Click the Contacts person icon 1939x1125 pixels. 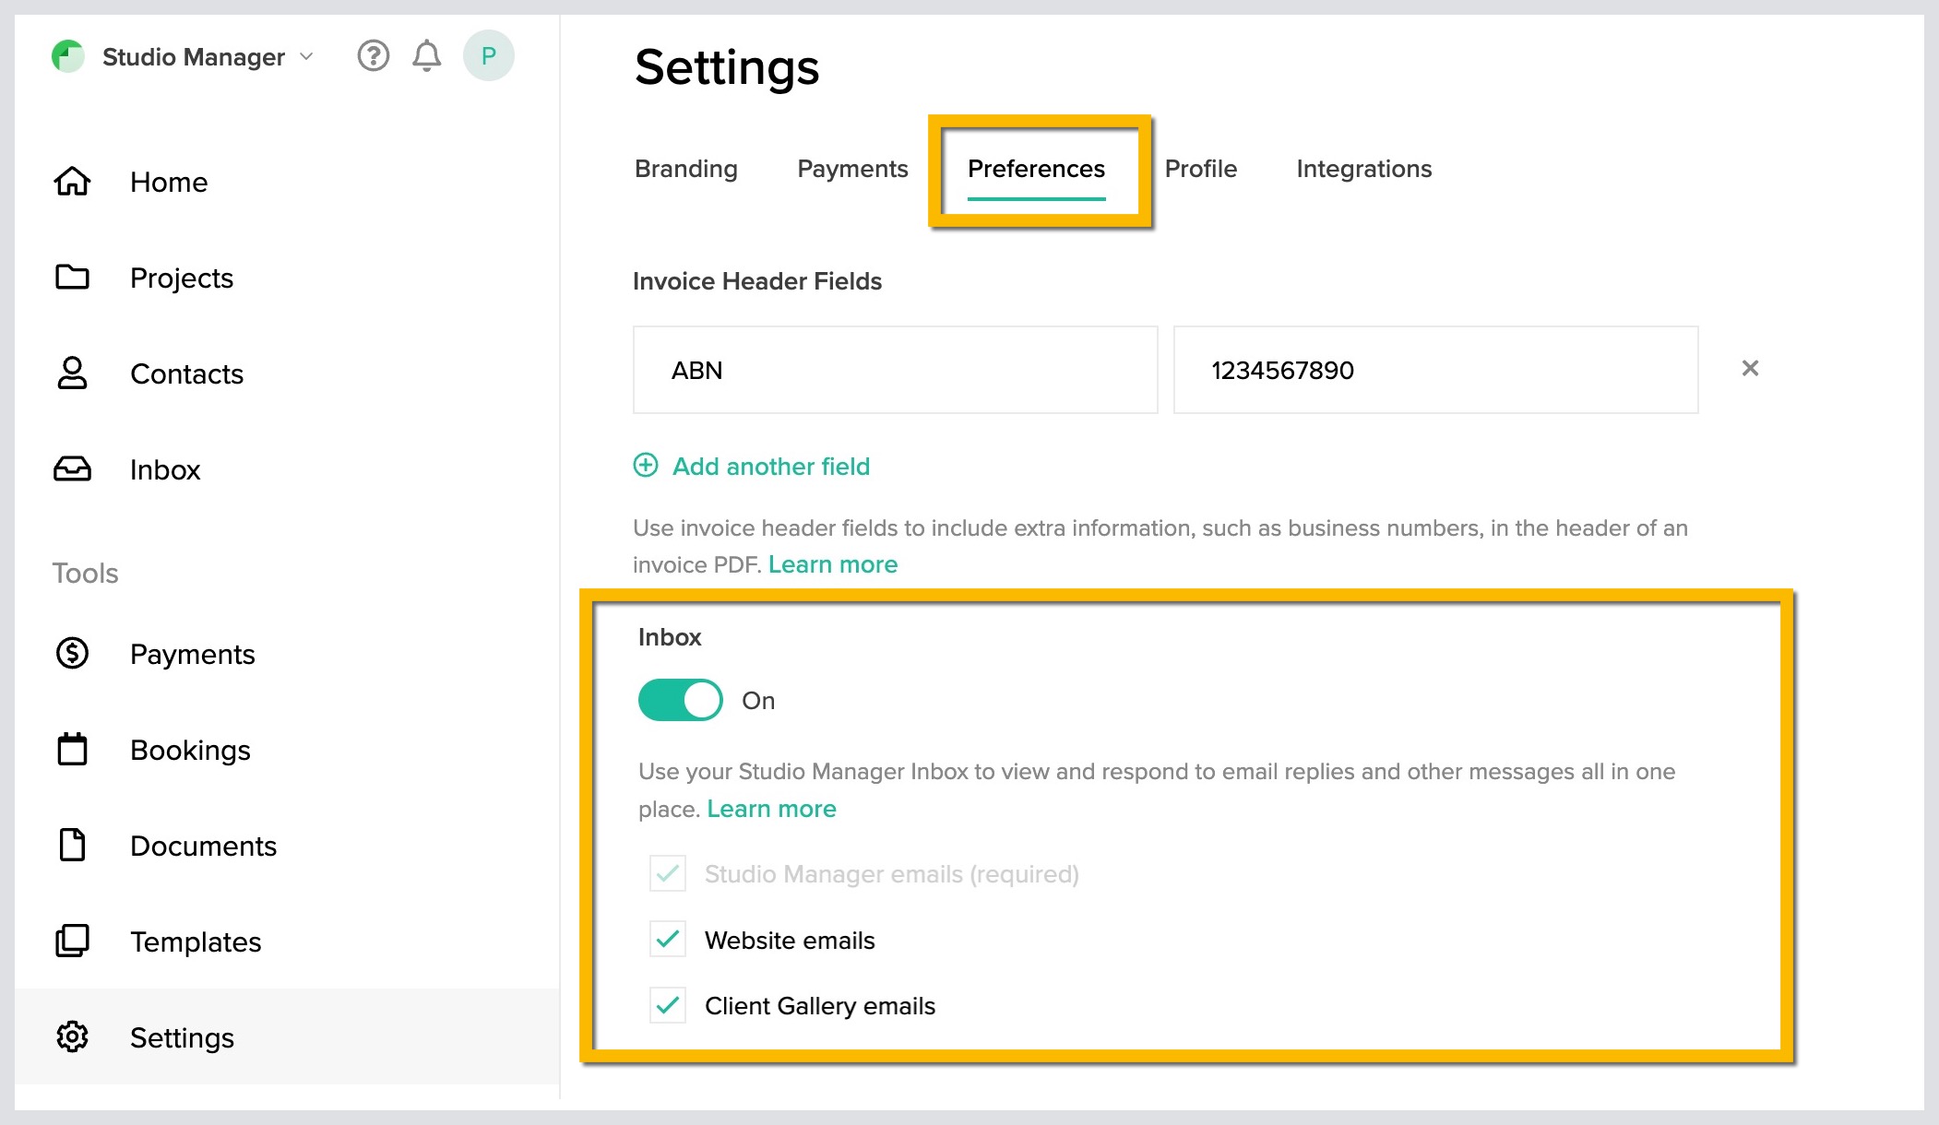[72, 373]
